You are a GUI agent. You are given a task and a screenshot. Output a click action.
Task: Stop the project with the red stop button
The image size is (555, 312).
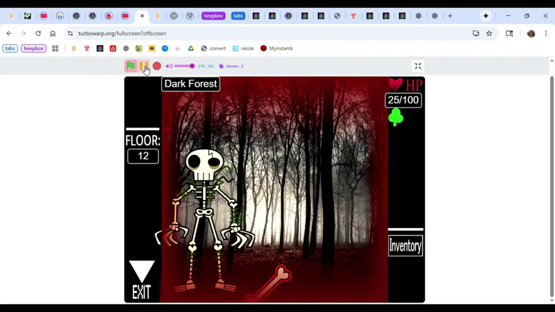[157, 66]
